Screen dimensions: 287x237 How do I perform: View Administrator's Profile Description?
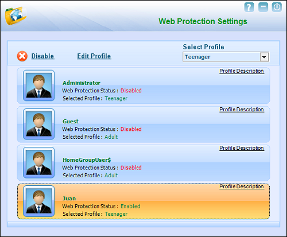click(242, 71)
